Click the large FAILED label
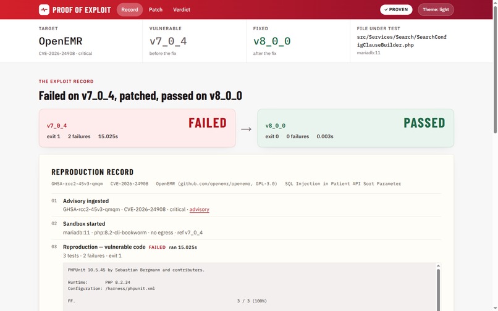The image size is (498, 311). pyautogui.click(x=208, y=123)
